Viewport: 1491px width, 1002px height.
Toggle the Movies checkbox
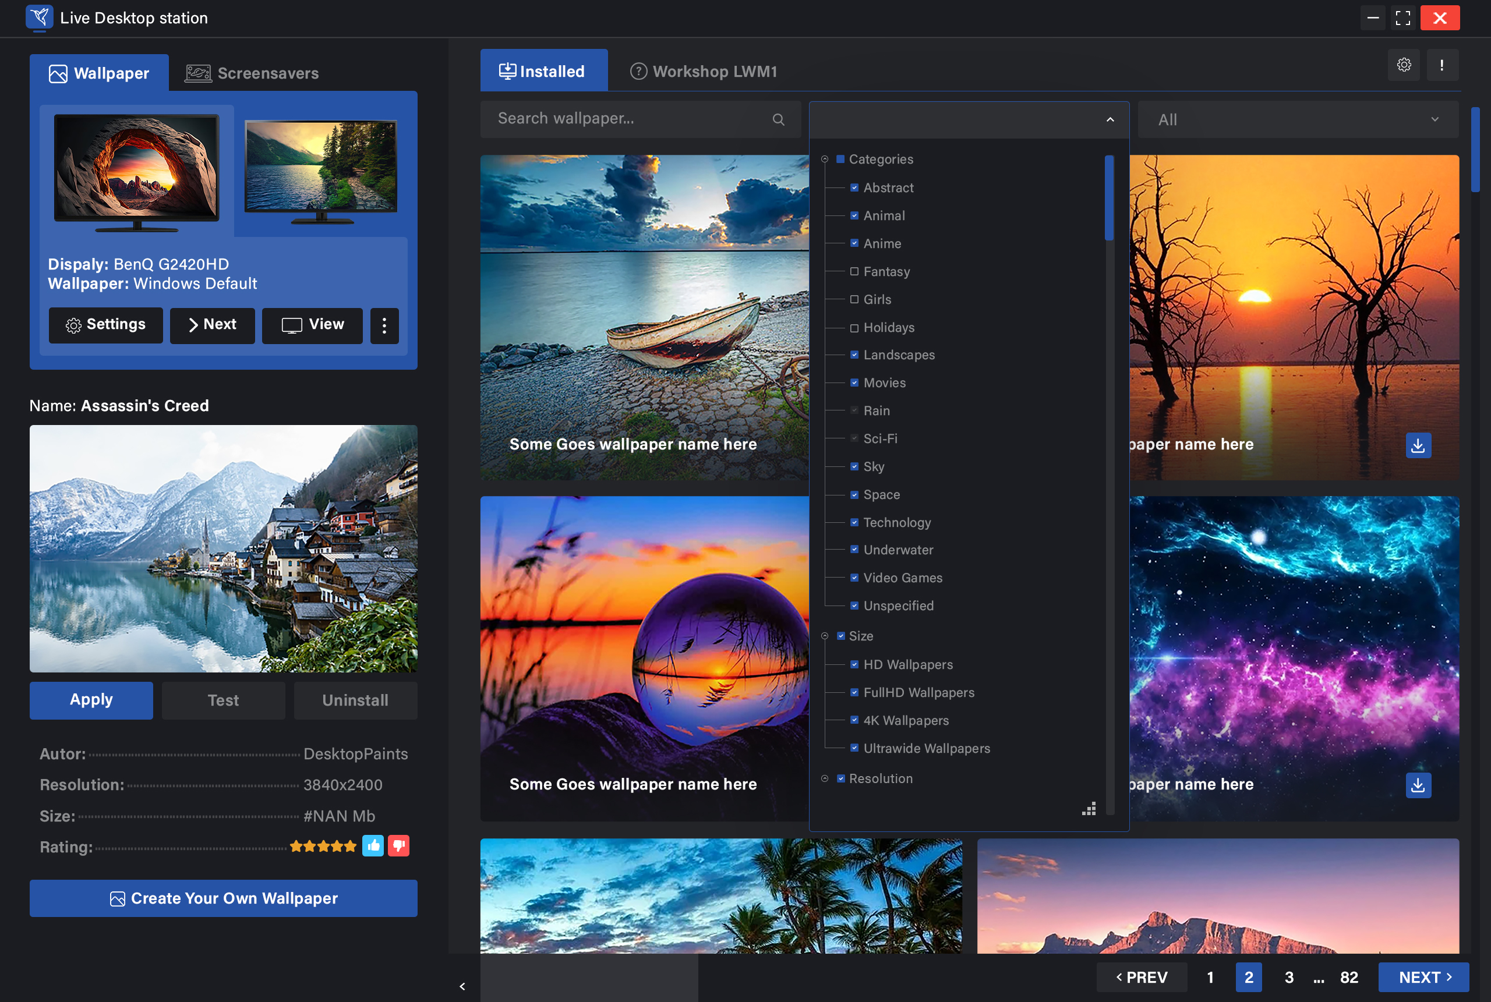[854, 383]
